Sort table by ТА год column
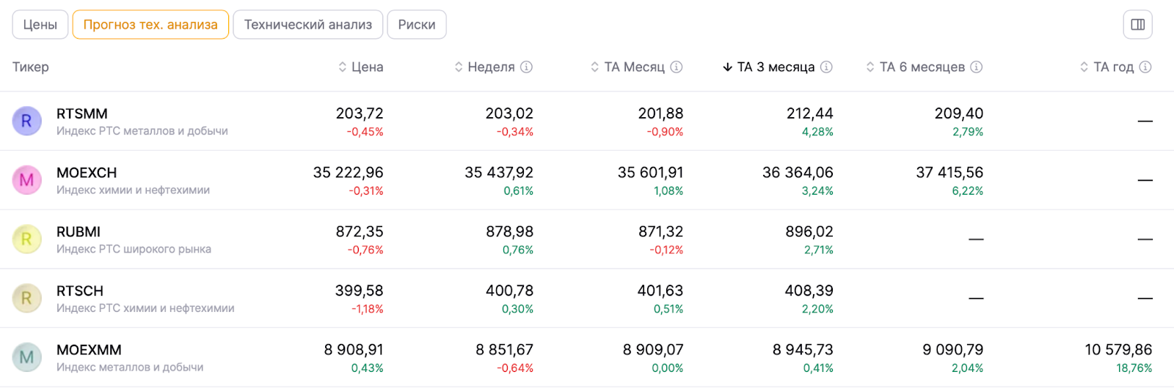 point(1106,67)
